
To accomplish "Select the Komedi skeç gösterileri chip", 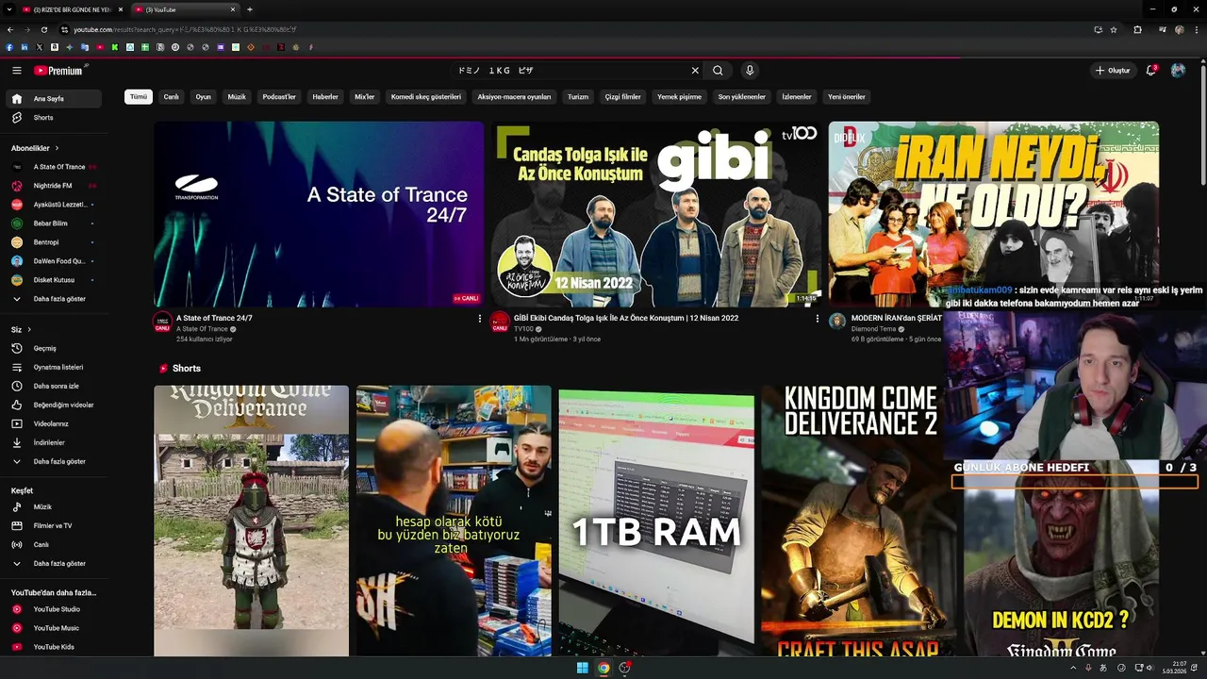I will pyautogui.click(x=426, y=96).
